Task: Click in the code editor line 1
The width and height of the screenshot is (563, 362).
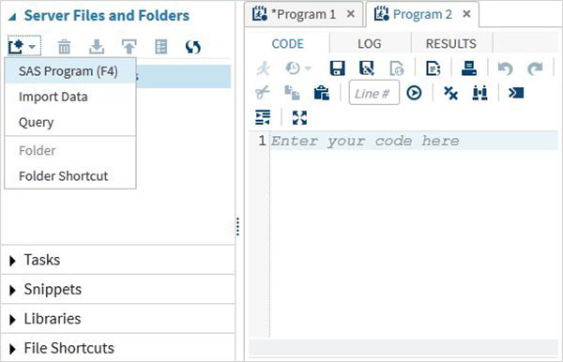Action: (x=413, y=141)
